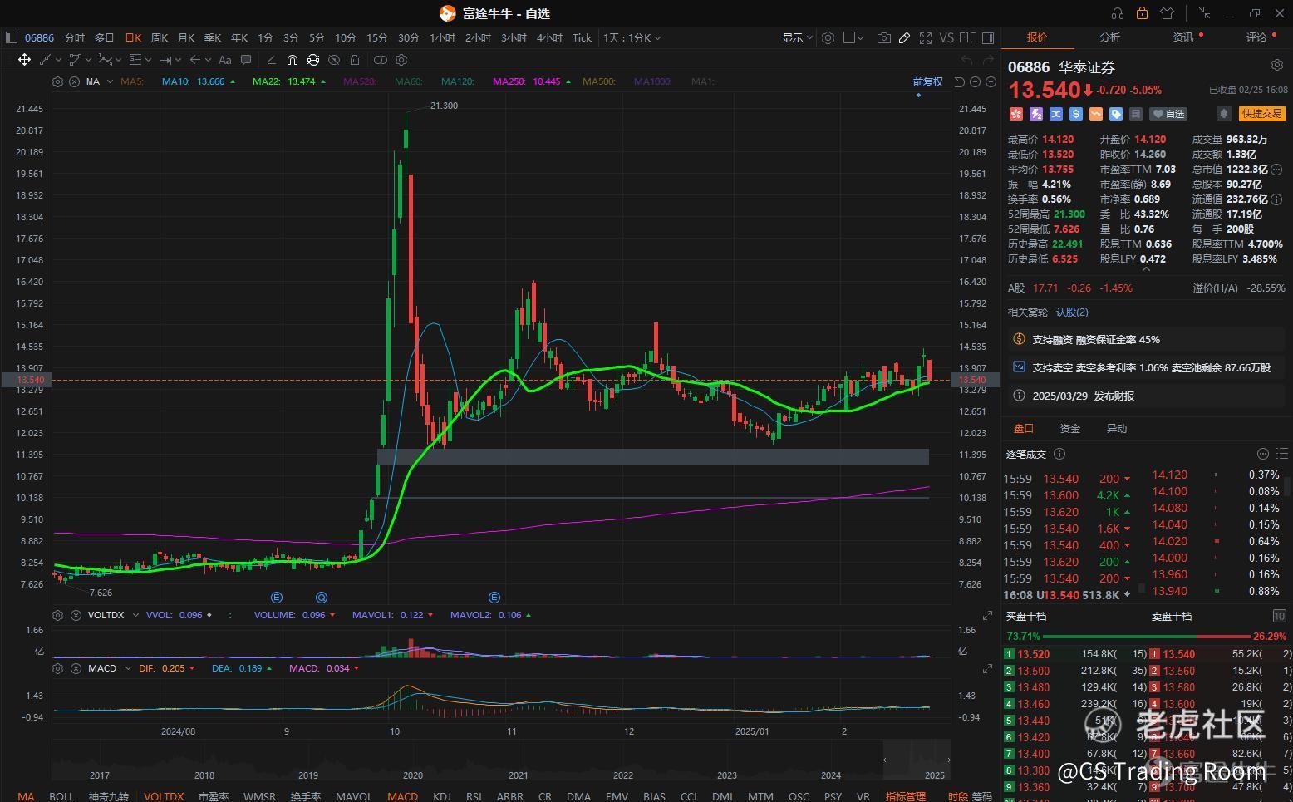Click the 2020 year on timeline navigator

[x=413, y=775]
